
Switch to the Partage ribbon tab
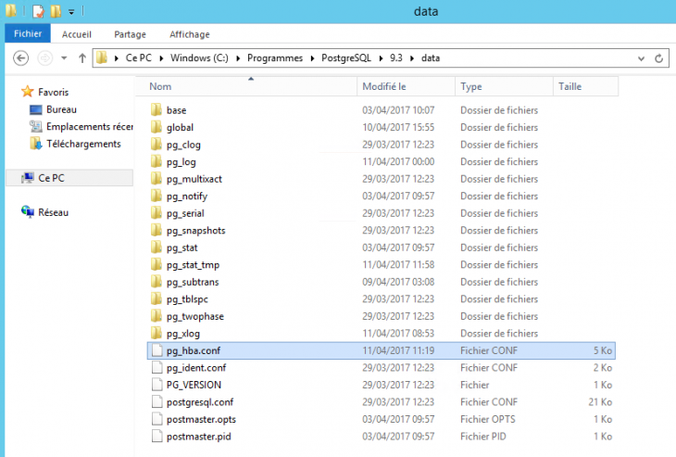(130, 34)
